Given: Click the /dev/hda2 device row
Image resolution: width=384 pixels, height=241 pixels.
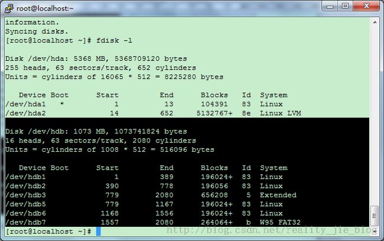Looking at the screenshot, I should [x=154, y=113].
